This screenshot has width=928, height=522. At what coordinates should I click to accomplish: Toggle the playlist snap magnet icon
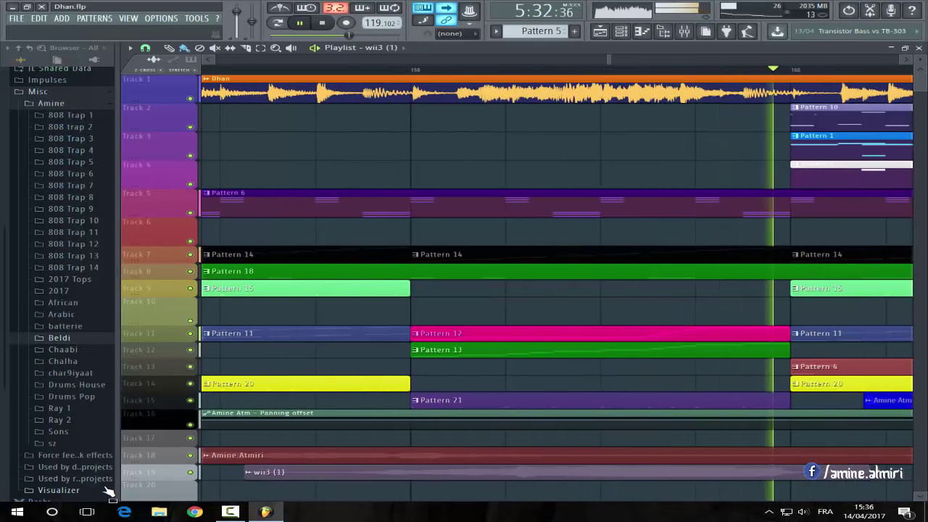[x=145, y=48]
